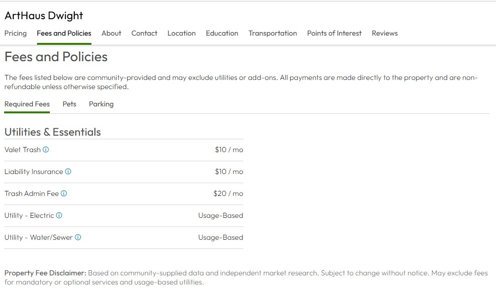This screenshot has width=496, height=295.
Task: Go to the Pricing tab
Action: click(16, 33)
